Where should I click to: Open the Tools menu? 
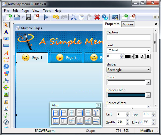click(47, 11)
